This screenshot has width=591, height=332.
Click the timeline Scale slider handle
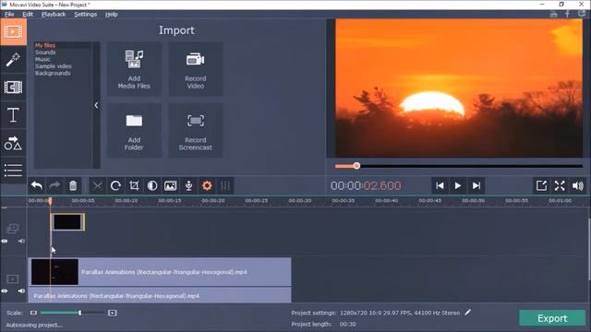(80, 313)
